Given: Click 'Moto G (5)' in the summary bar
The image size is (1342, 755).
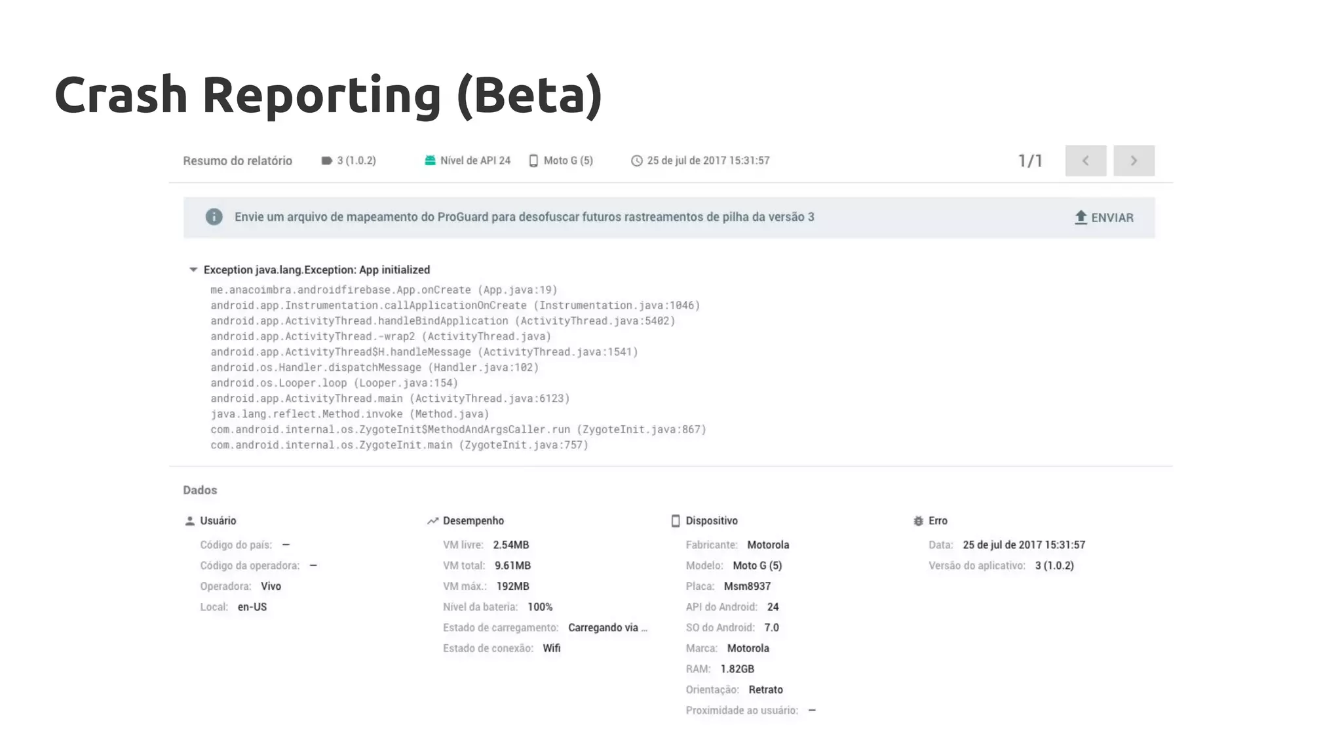Looking at the screenshot, I should click(x=568, y=161).
